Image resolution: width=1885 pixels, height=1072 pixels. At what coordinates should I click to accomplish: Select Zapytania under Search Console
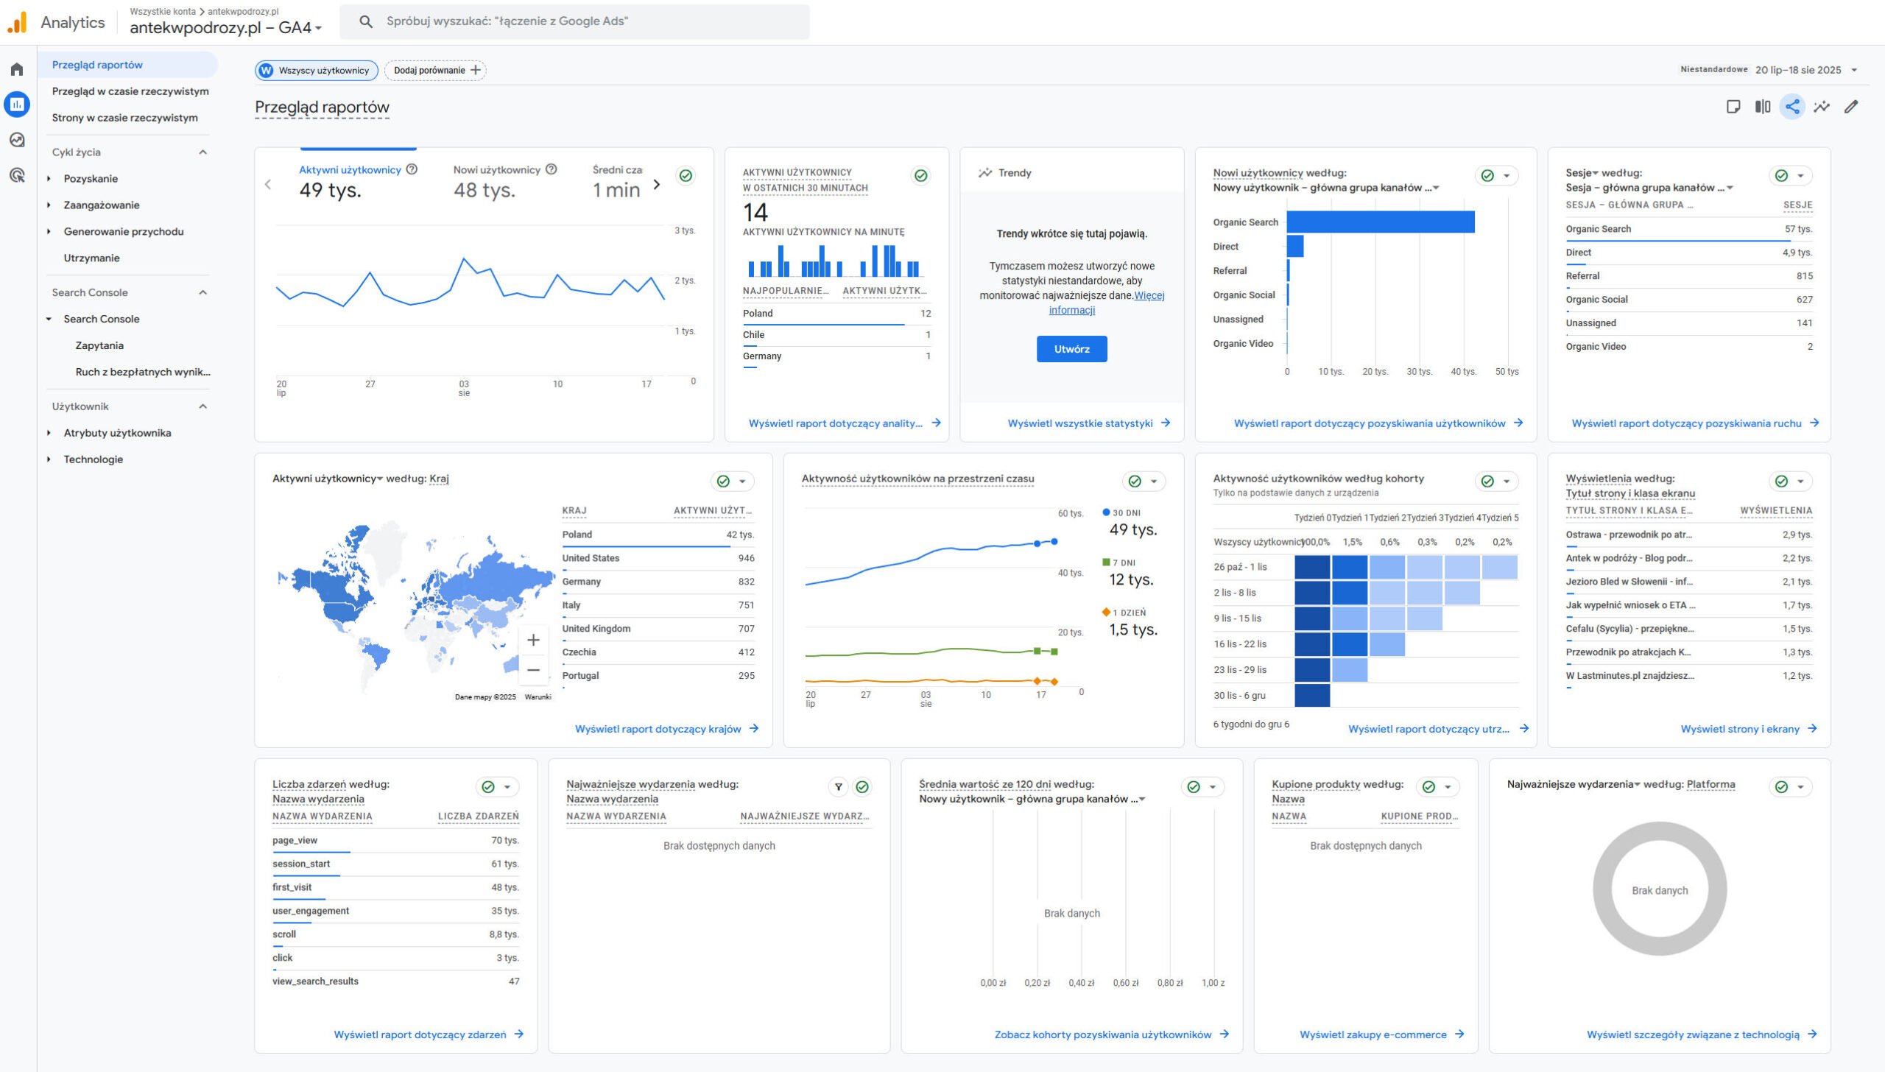(99, 345)
